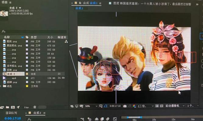Click the project search magnifier icon

click(x=3, y=31)
